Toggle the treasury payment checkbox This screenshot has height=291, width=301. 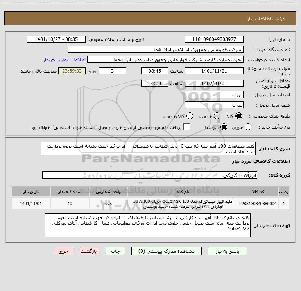pyautogui.click(x=187, y=127)
